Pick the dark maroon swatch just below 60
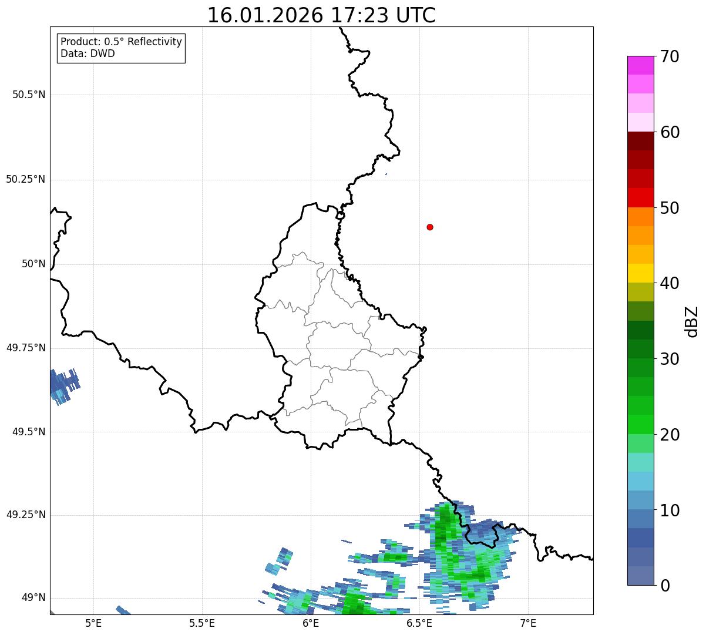The image size is (706, 635). pos(640,141)
